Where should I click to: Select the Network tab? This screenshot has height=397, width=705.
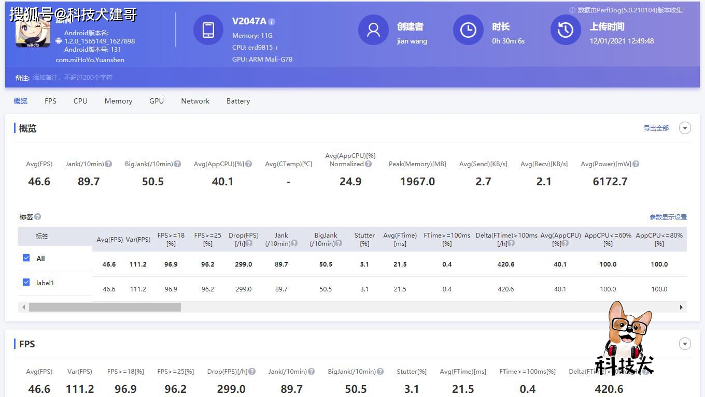(x=195, y=101)
